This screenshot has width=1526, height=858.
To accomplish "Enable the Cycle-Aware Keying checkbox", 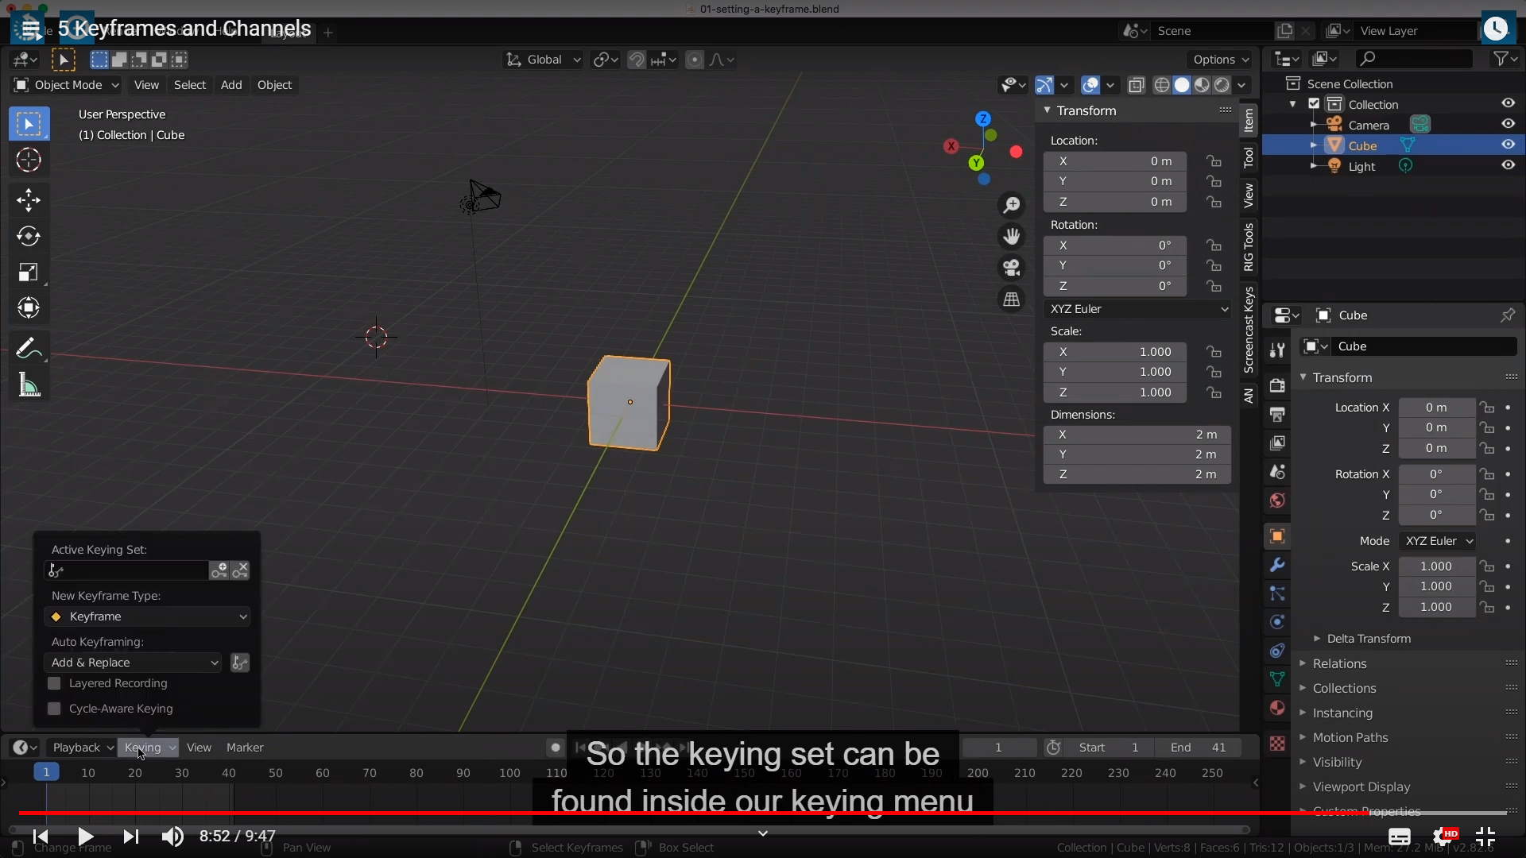I will 54,709.
